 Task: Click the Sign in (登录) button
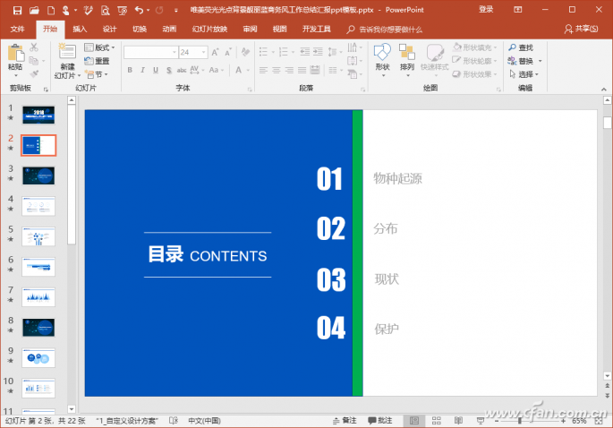point(486,9)
